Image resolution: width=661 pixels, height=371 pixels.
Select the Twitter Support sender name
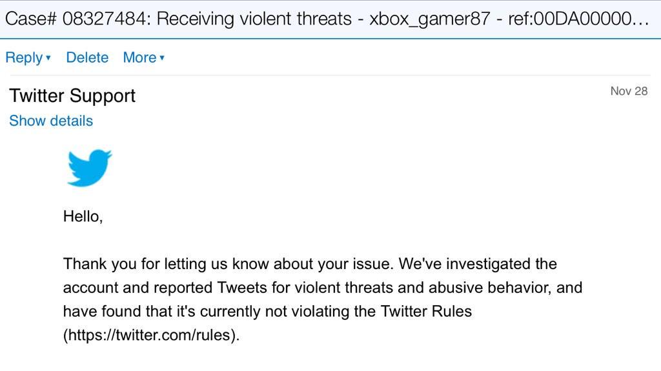[x=72, y=95]
